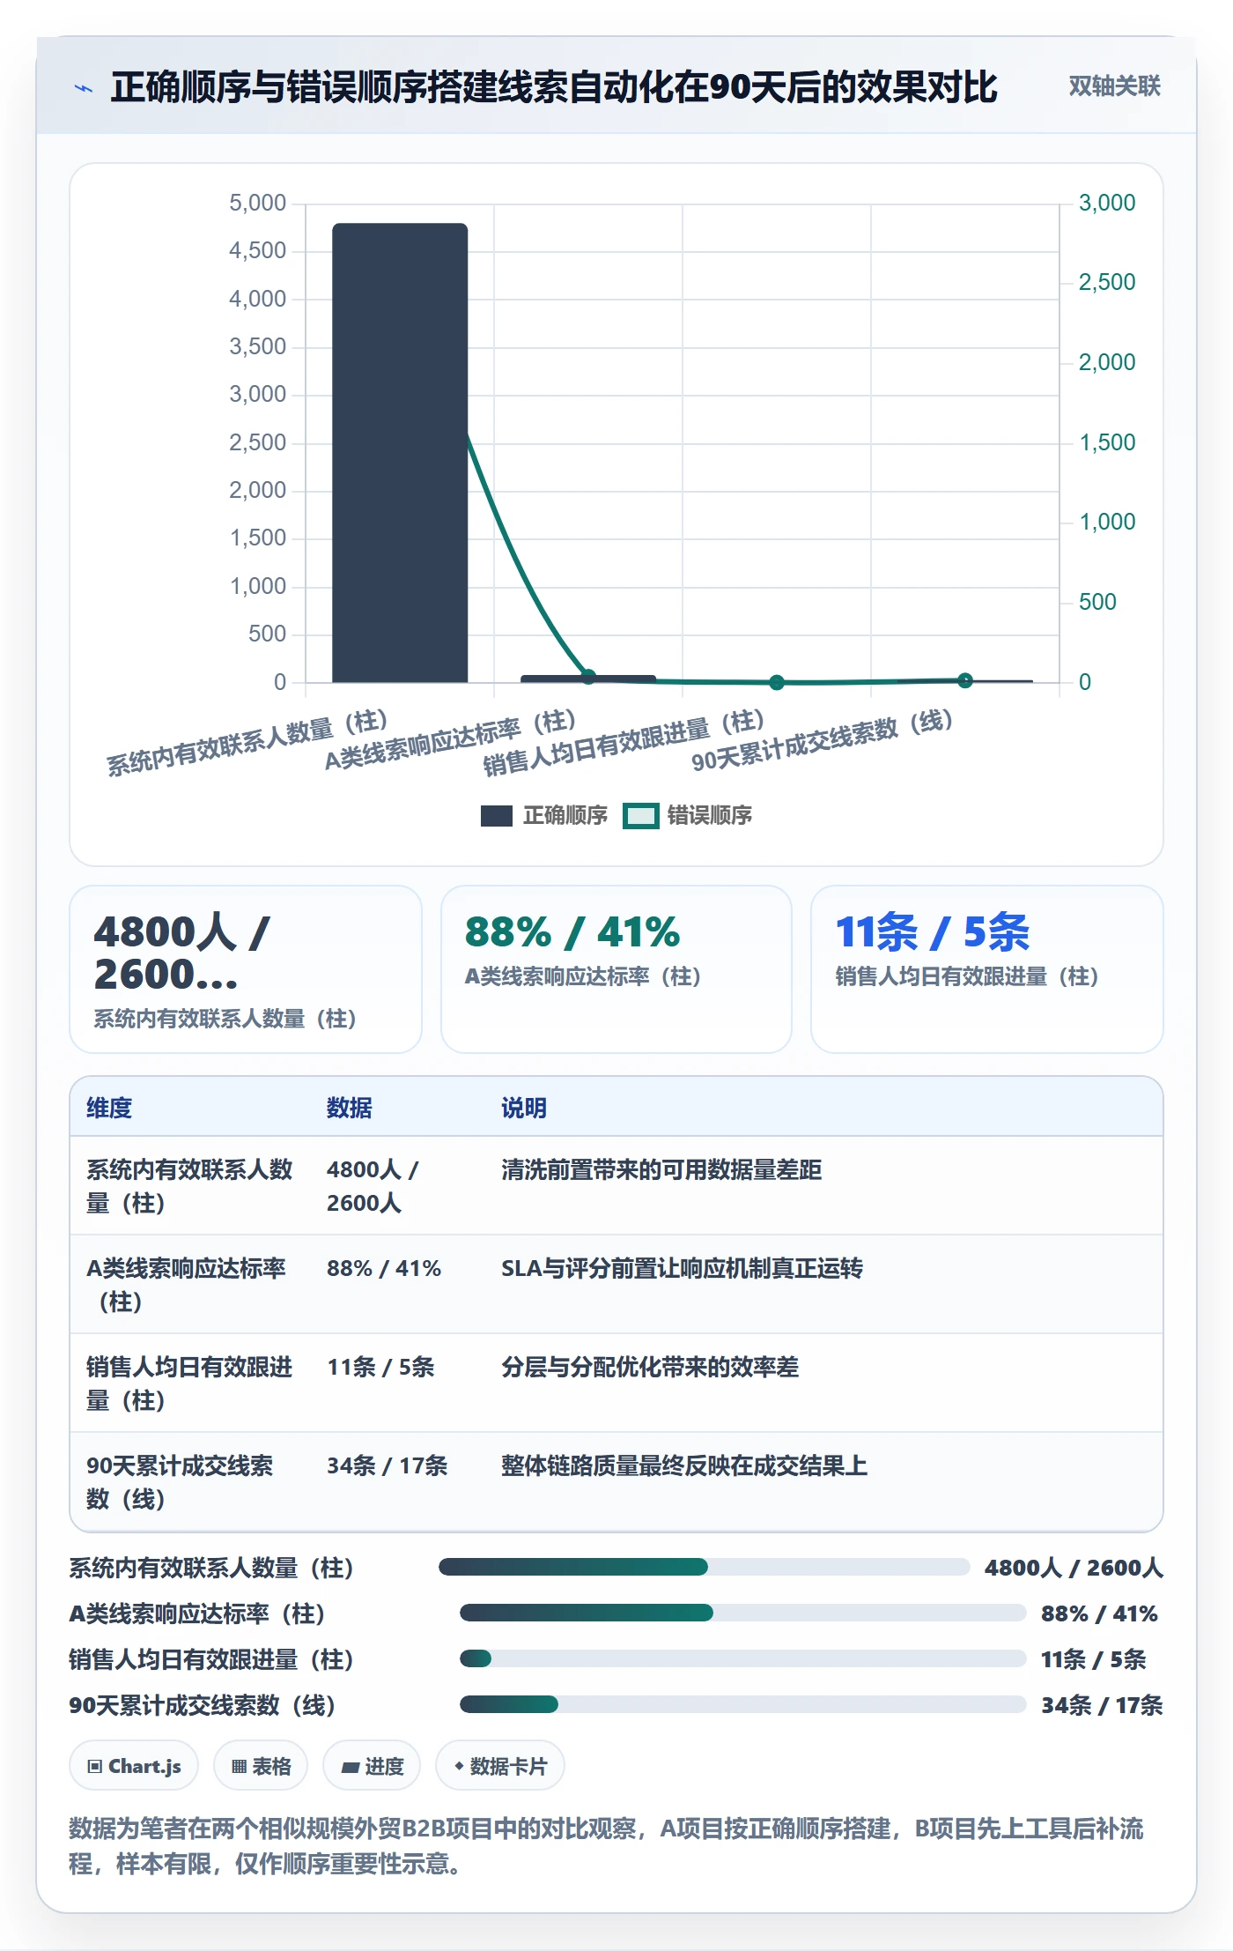Click the 销售人均日有效跟进量 progress bar

pos(743,1658)
